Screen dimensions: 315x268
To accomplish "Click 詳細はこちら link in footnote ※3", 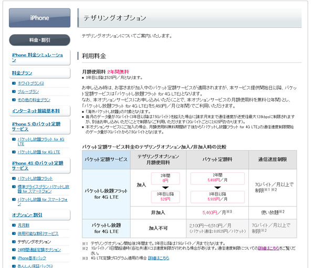I will [x=158, y=259].
